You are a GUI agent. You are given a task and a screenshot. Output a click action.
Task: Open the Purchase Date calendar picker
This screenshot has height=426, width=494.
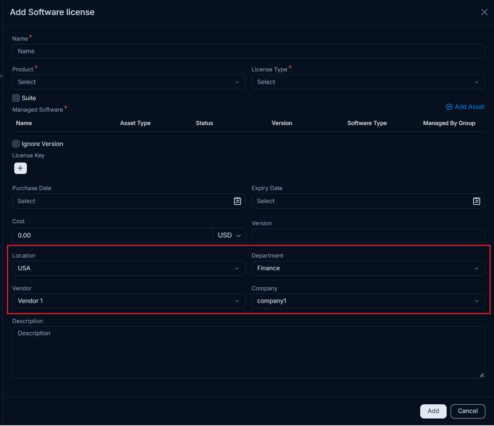[x=238, y=201]
